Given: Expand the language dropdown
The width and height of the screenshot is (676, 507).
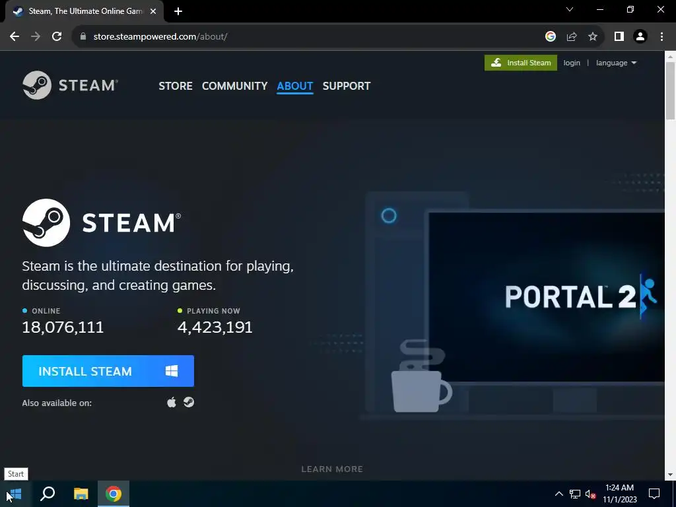Looking at the screenshot, I should pyautogui.click(x=617, y=63).
